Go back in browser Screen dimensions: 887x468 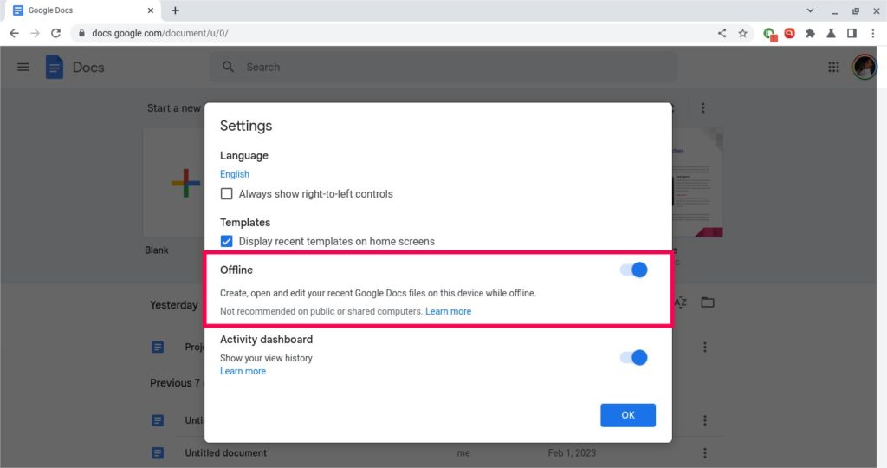pos(14,33)
